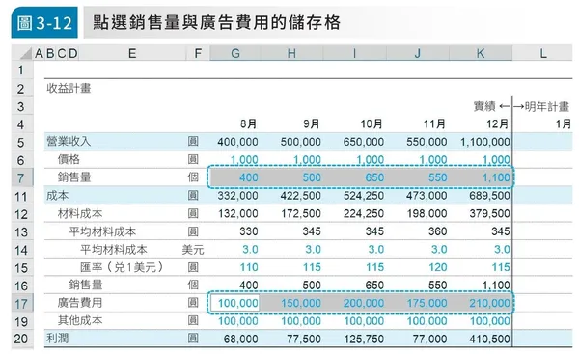This screenshot has height=354, width=579.
Task: Click the 材料成本 label in row 12
Action: pos(80,213)
